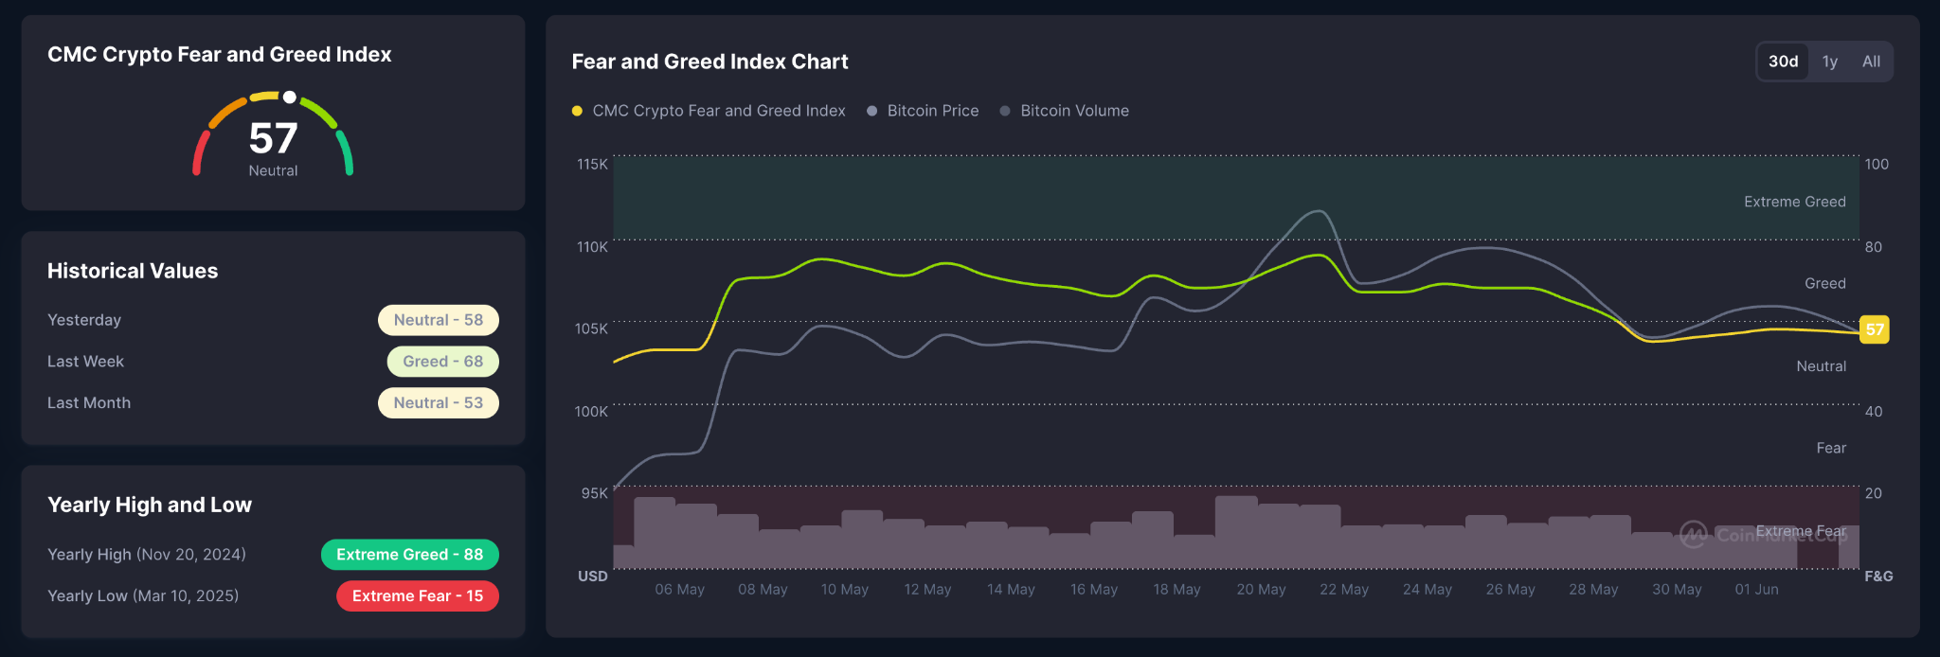Toggle Bitcoin Volume legend series
Viewport: 1940px width, 657px height.
tap(1065, 111)
